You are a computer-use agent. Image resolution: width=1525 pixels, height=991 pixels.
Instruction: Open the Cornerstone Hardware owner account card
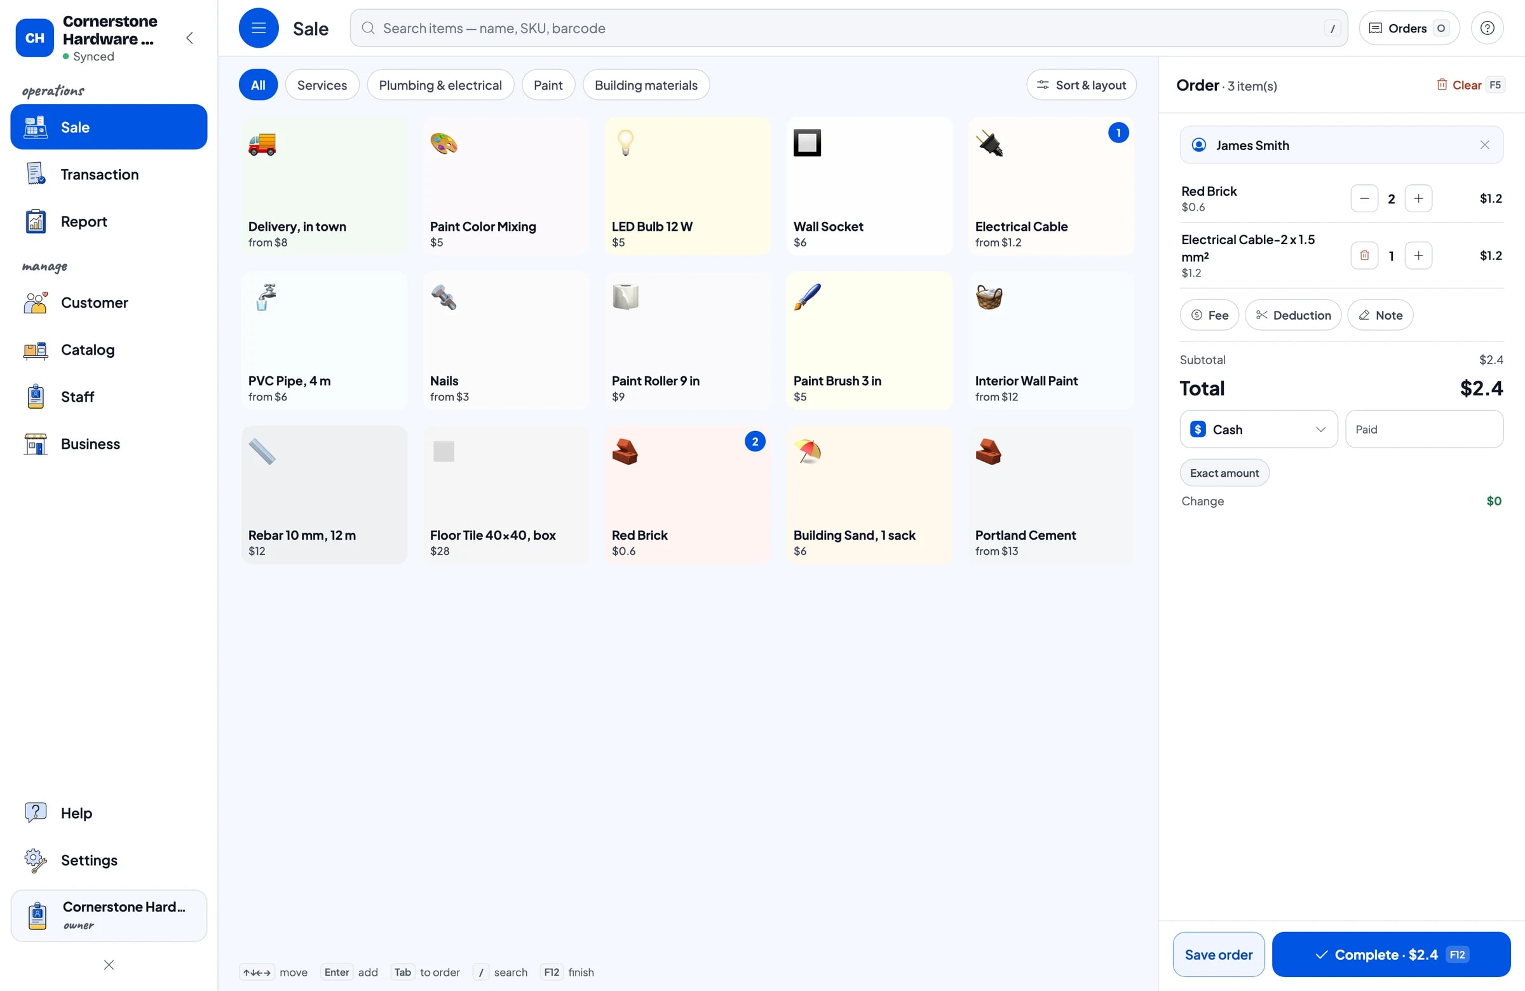[109, 915]
